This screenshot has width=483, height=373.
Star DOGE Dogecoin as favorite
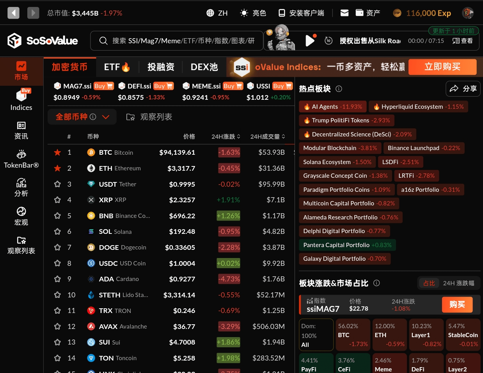(x=57, y=247)
